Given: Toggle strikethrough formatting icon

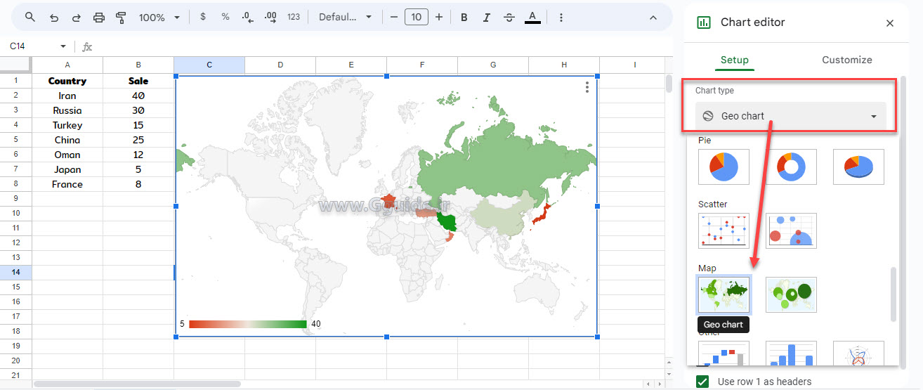Looking at the screenshot, I should pos(509,17).
